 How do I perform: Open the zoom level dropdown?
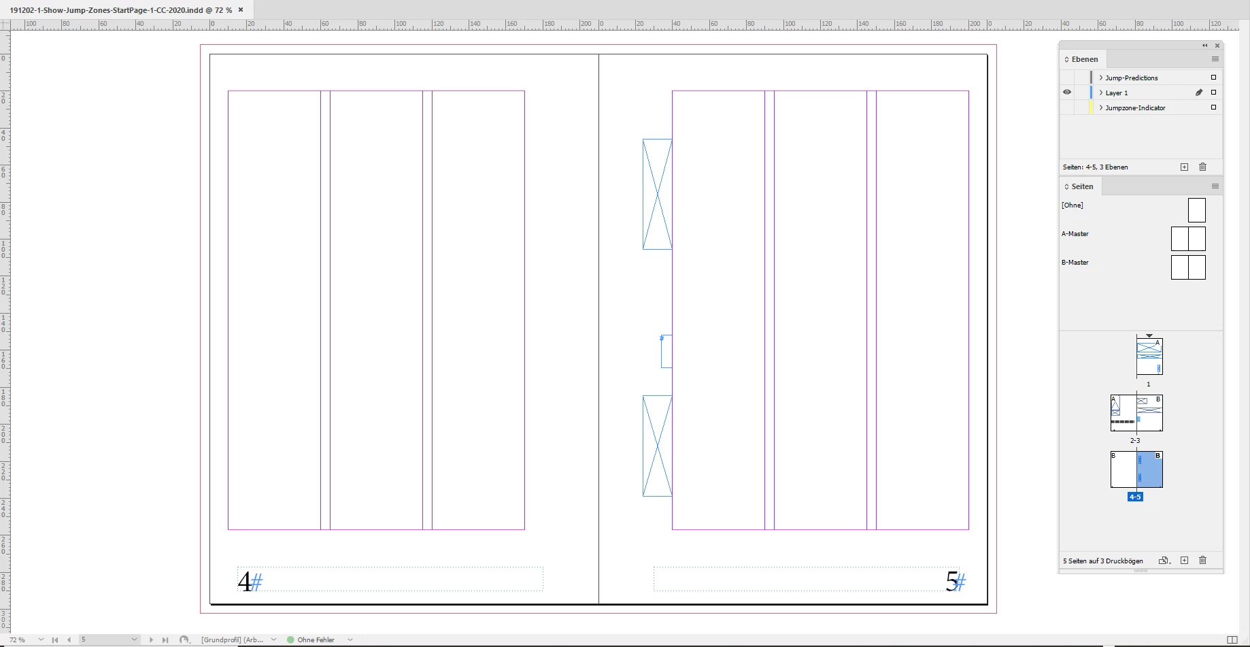tap(41, 640)
